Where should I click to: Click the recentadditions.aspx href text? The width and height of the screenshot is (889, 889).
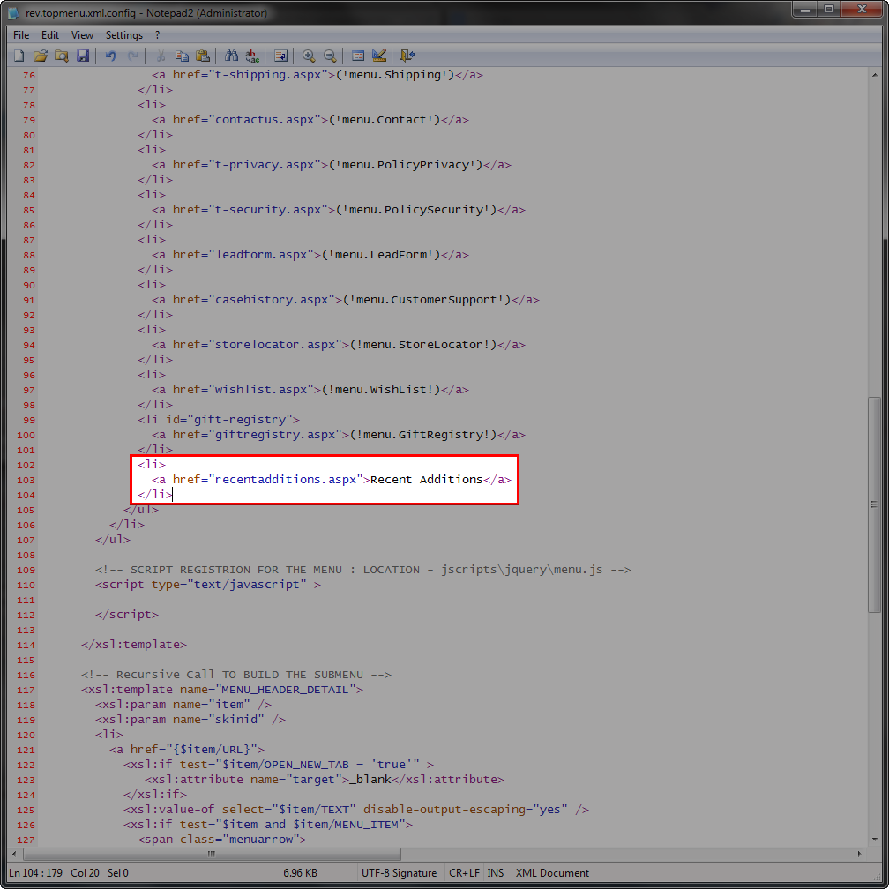pos(287,480)
